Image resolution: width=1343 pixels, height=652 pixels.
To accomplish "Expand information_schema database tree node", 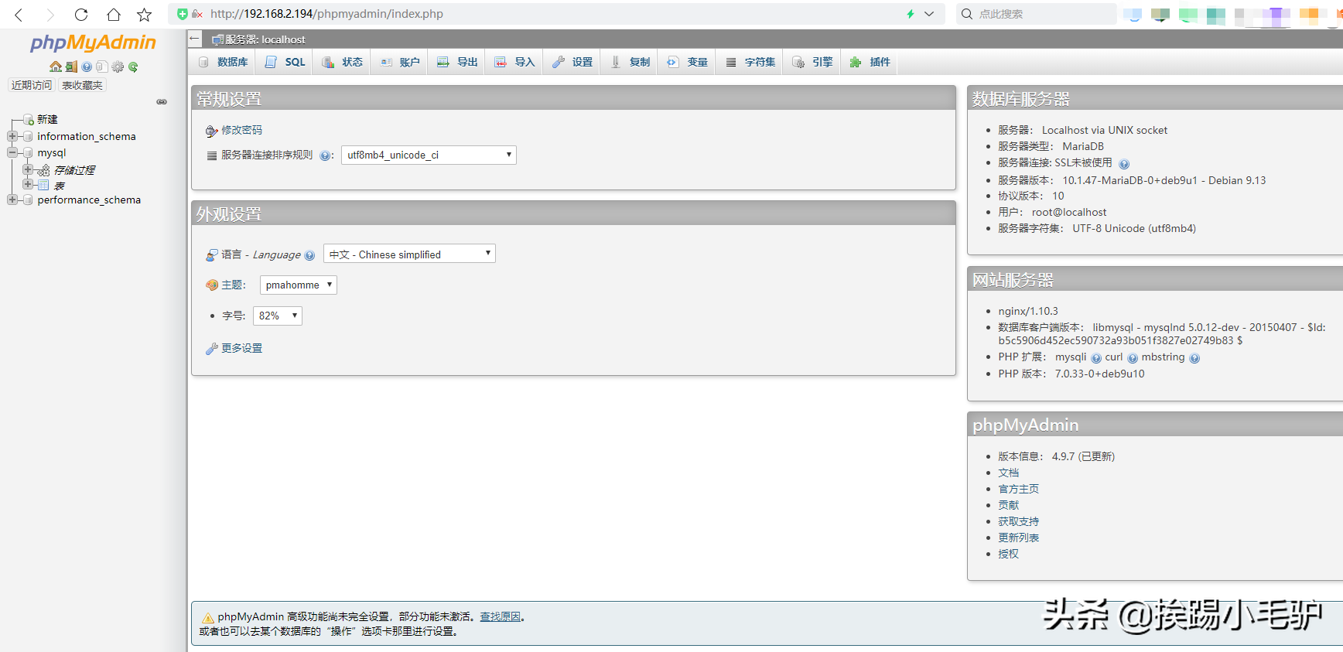I will pos(12,136).
